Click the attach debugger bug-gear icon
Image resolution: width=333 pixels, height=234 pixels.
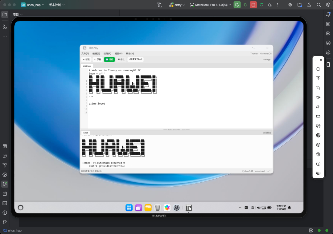point(269,5)
